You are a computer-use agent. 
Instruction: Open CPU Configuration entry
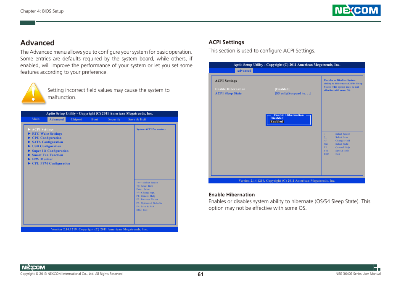tap(47, 138)
